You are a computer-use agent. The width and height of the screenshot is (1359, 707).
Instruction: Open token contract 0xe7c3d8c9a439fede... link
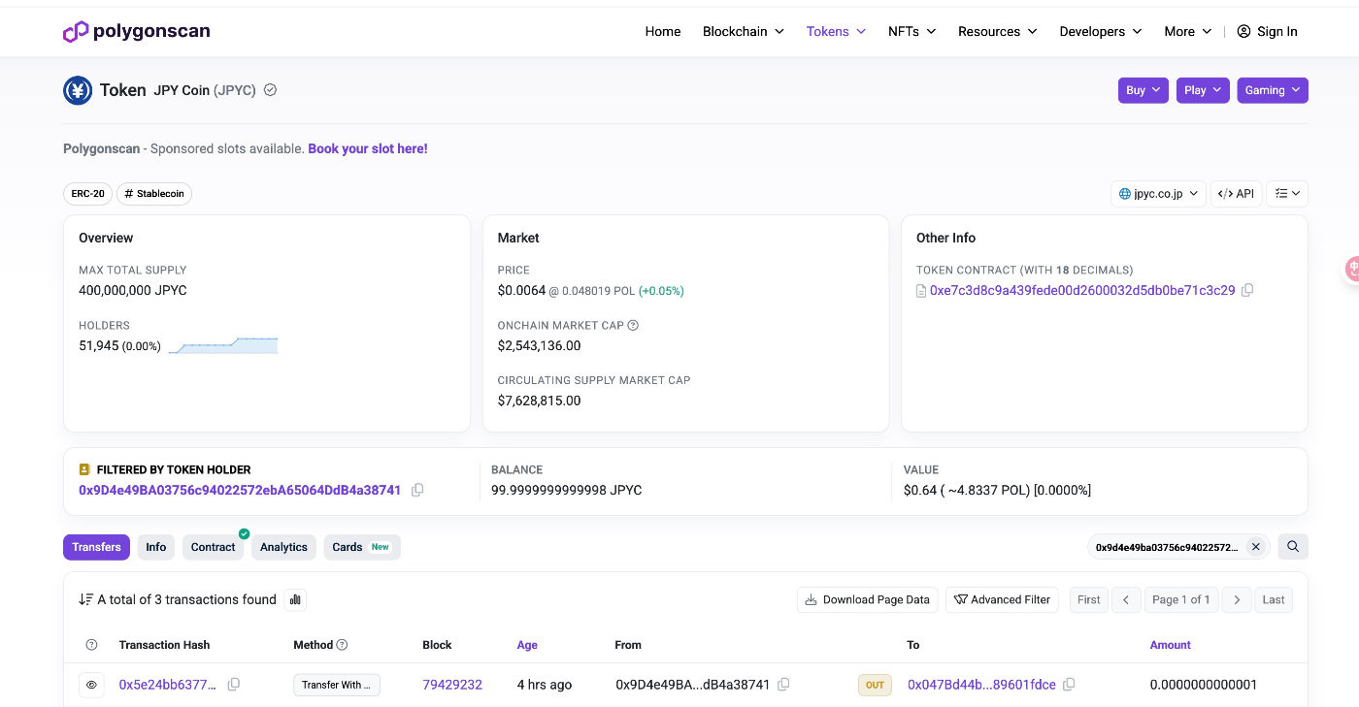click(1082, 290)
